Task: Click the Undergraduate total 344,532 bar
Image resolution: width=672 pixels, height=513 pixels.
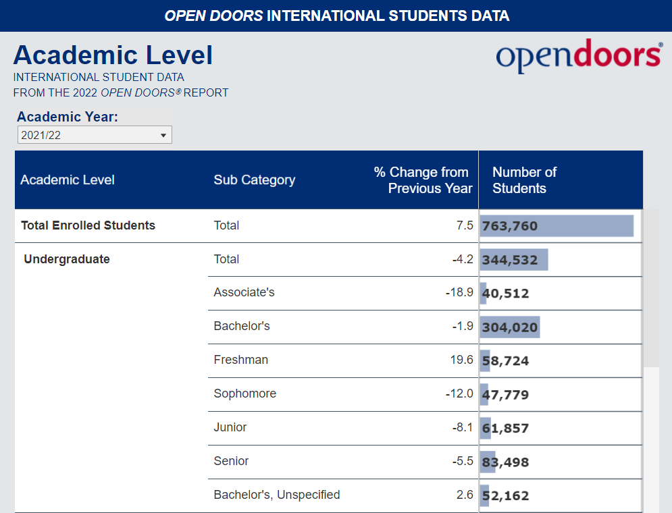Action: tap(514, 260)
